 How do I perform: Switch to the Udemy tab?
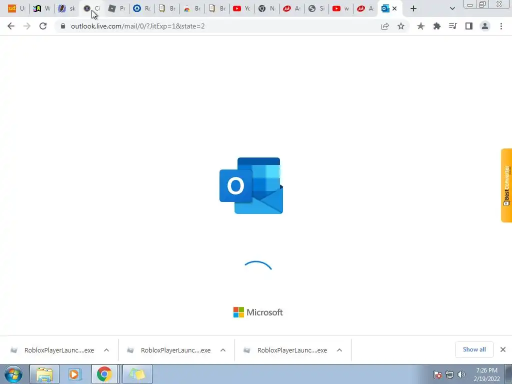(x=16, y=8)
